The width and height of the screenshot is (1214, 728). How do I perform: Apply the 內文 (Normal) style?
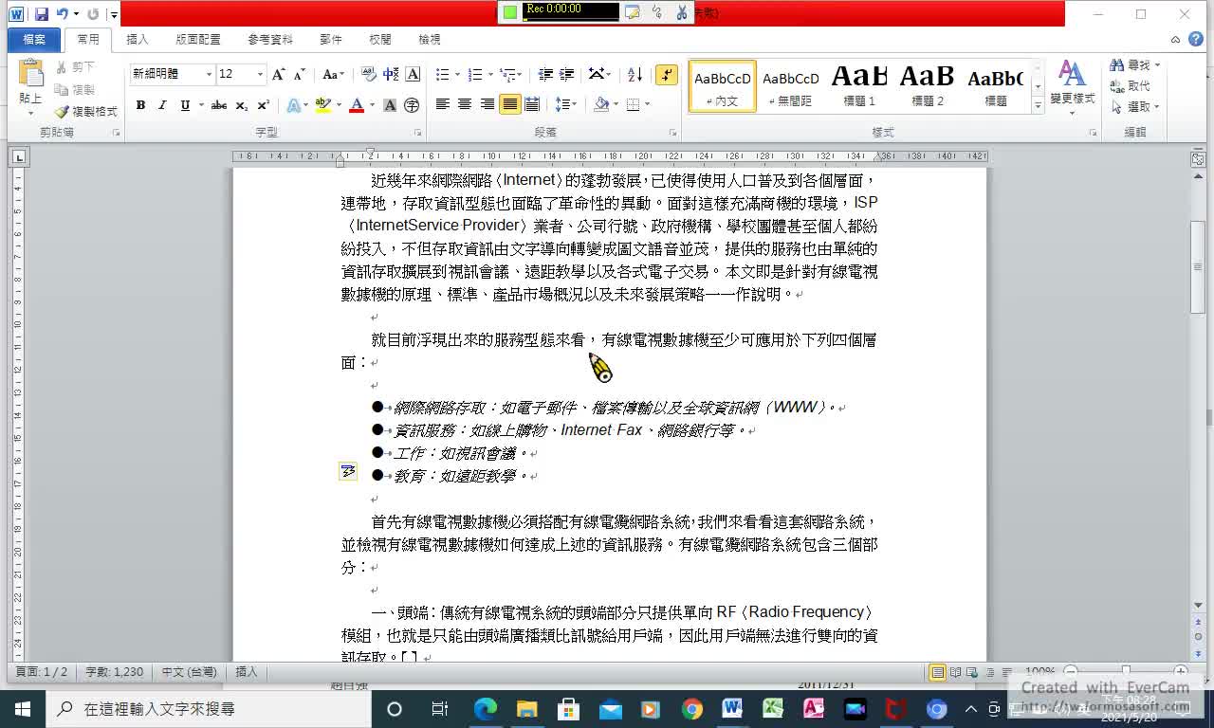[723, 87]
